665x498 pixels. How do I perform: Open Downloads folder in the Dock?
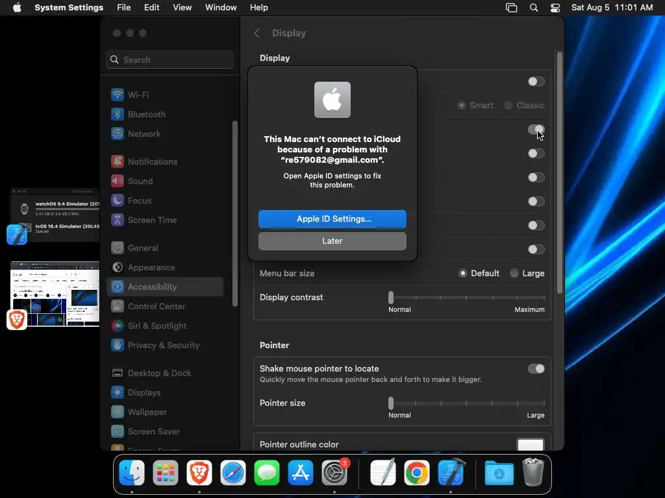(499, 473)
